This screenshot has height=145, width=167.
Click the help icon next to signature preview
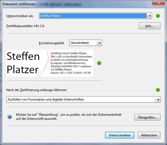[99, 63]
